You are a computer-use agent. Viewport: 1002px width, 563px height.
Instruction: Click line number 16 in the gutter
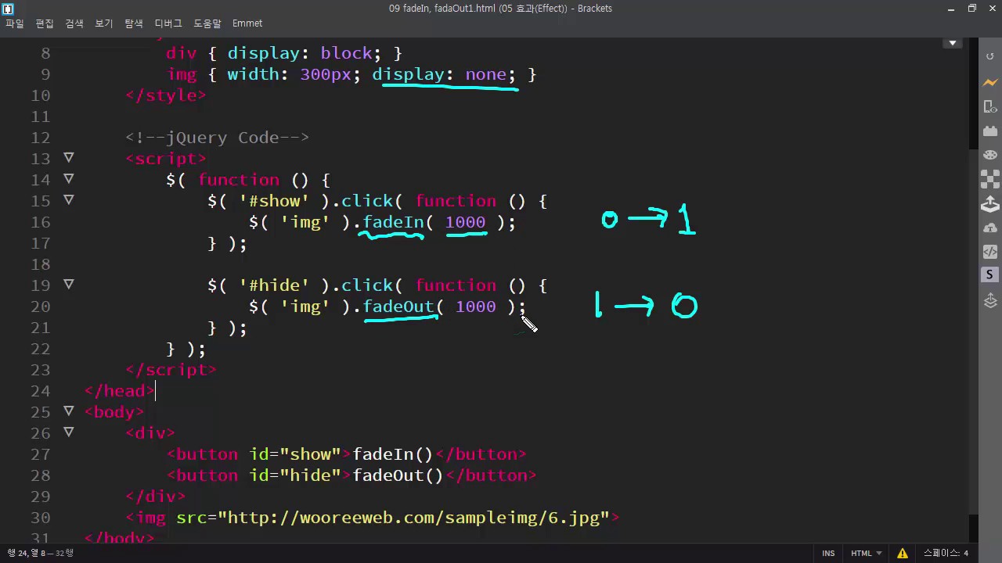40,222
